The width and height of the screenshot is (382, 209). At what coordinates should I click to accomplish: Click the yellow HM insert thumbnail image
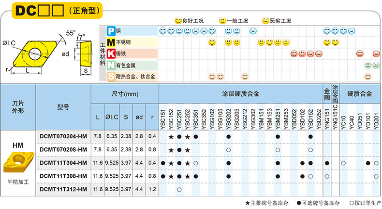(x=17, y=164)
